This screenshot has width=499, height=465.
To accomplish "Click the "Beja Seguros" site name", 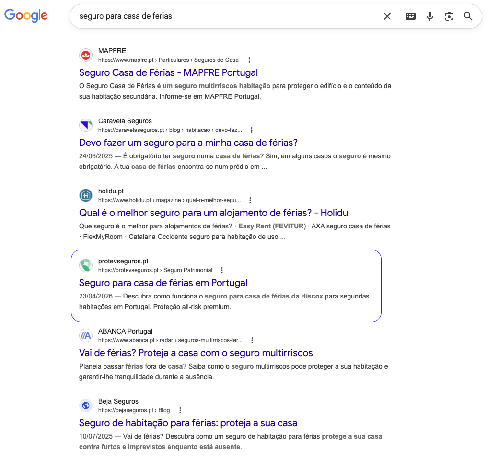I will [x=118, y=401].
